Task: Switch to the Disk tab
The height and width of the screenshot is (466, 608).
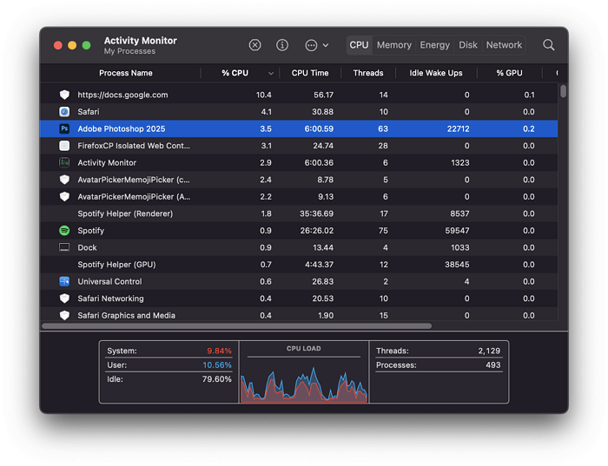Action: point(468,45)
